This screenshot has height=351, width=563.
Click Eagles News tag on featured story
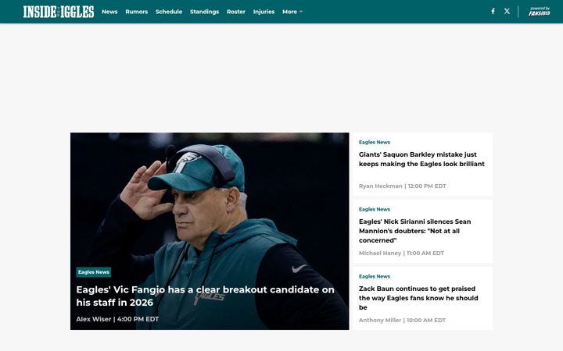coord(93,272)
